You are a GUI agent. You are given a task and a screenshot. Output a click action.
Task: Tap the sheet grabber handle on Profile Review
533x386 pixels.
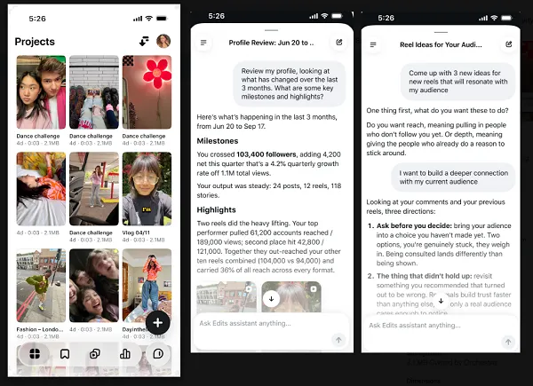coord(271,30)
